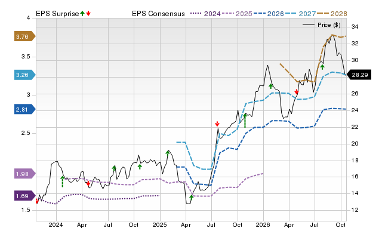The width and height of the screenshot is (382, 228).
Task: Click the green surprise arrow near January 2026
Action: tap(270, 86)
